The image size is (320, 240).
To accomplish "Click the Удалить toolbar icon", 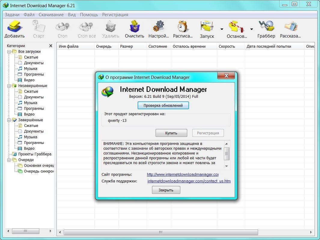I will pyautogui.click(x=111, y=26).
